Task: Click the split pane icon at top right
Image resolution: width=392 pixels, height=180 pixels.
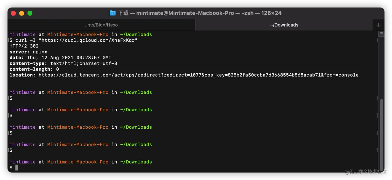Action: 381,34
